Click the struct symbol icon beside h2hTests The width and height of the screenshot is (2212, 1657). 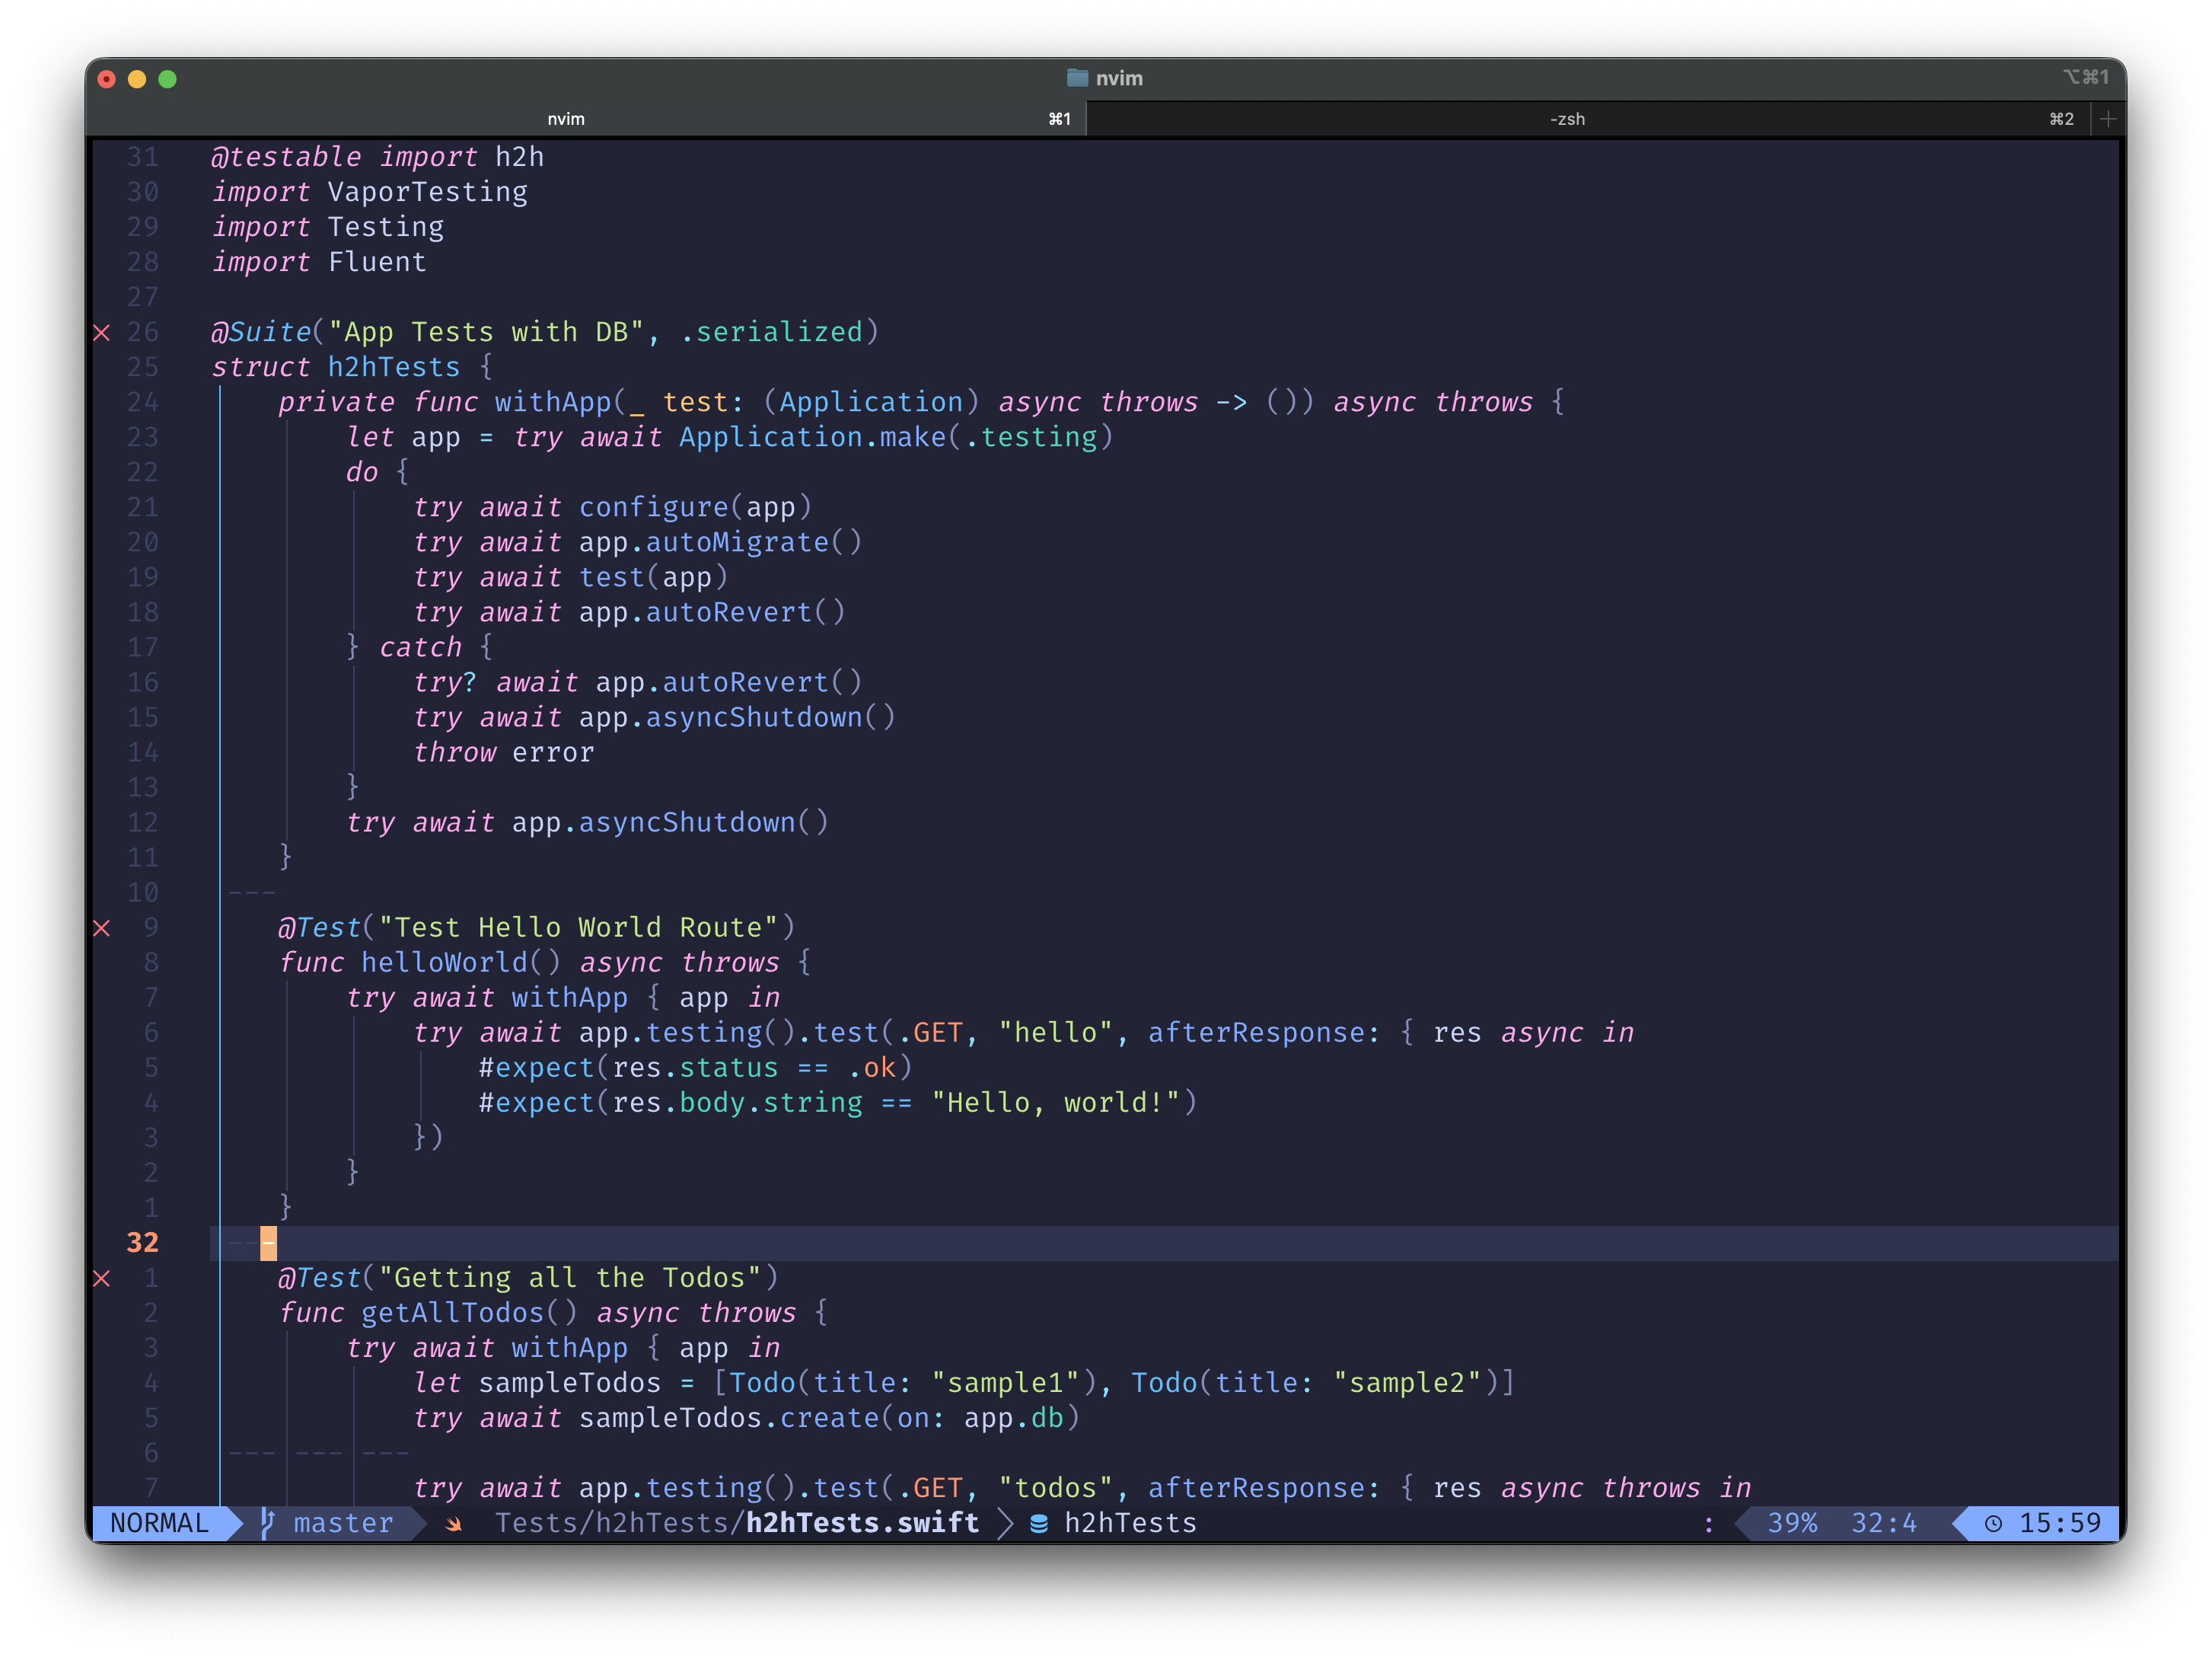(1039, 1523)
